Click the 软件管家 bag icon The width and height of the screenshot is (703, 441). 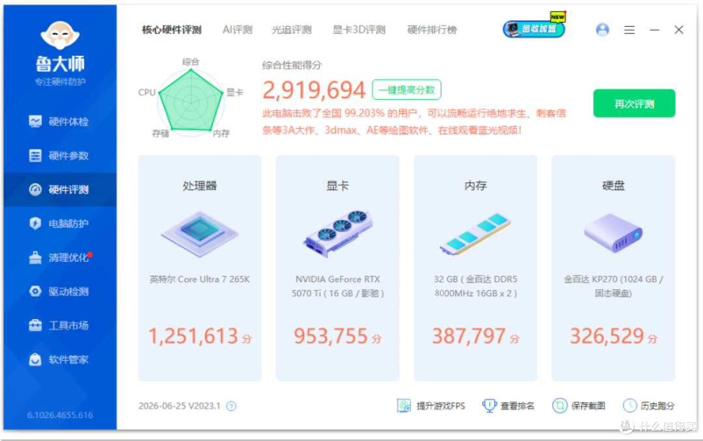35,360
